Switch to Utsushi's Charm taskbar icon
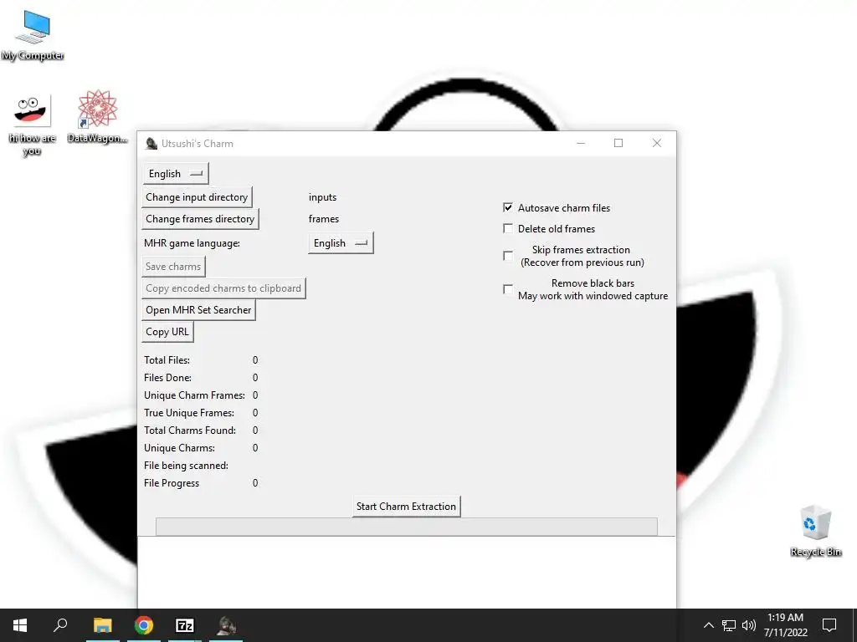Viewport: 857px width, 642px height. tap(226, 625)
